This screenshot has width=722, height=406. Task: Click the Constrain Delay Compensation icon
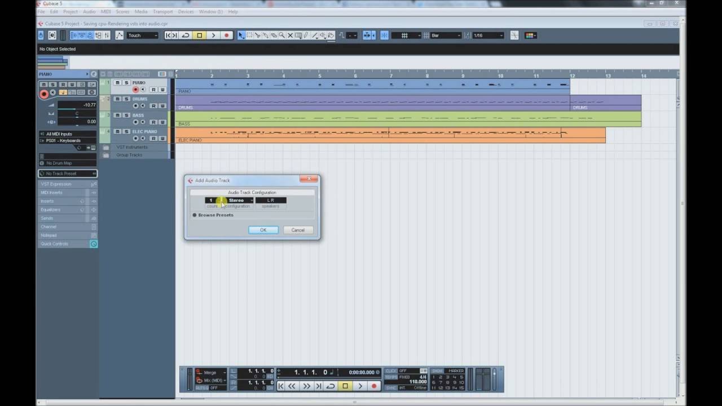click(x=51, y=35)
